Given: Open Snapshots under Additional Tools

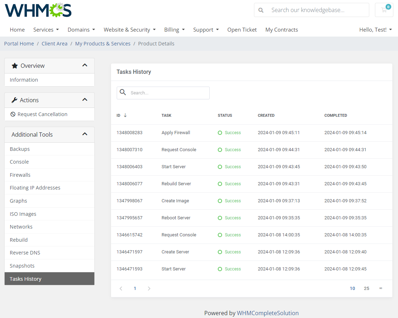Looking at the screenshot, I should 22,265.
